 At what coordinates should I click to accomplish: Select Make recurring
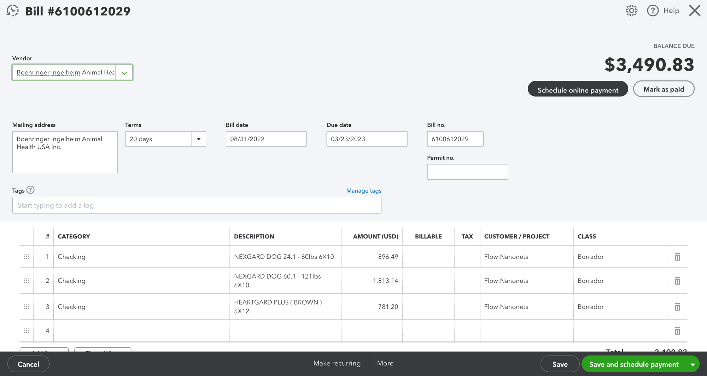pyautogui.click(x=337, y=363)
